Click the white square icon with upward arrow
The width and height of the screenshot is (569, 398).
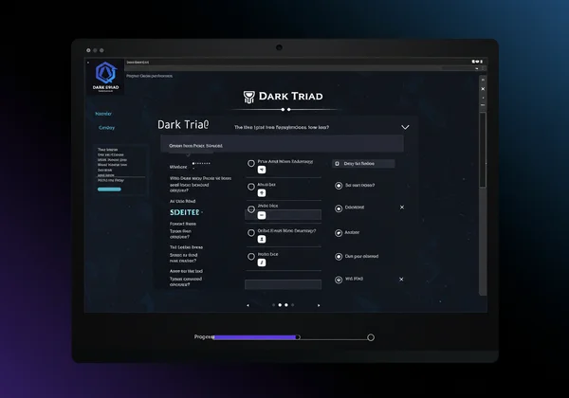[262, 192]
